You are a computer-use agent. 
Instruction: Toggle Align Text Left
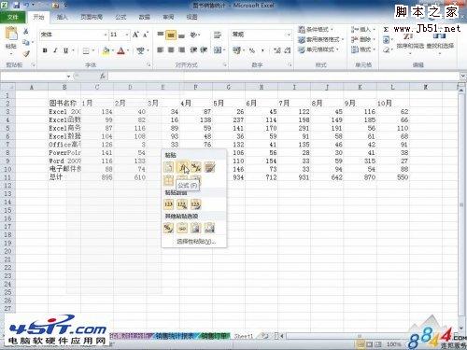click(161, 49)
